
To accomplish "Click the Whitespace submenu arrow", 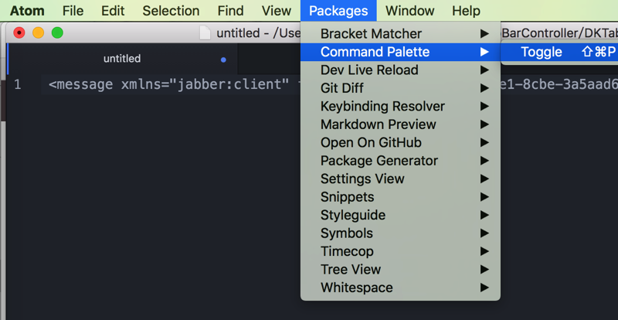I will (484, 288).
